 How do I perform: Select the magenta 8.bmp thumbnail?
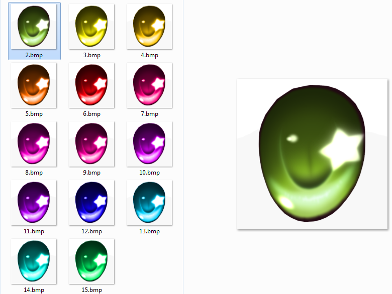[x=34, y=144]
